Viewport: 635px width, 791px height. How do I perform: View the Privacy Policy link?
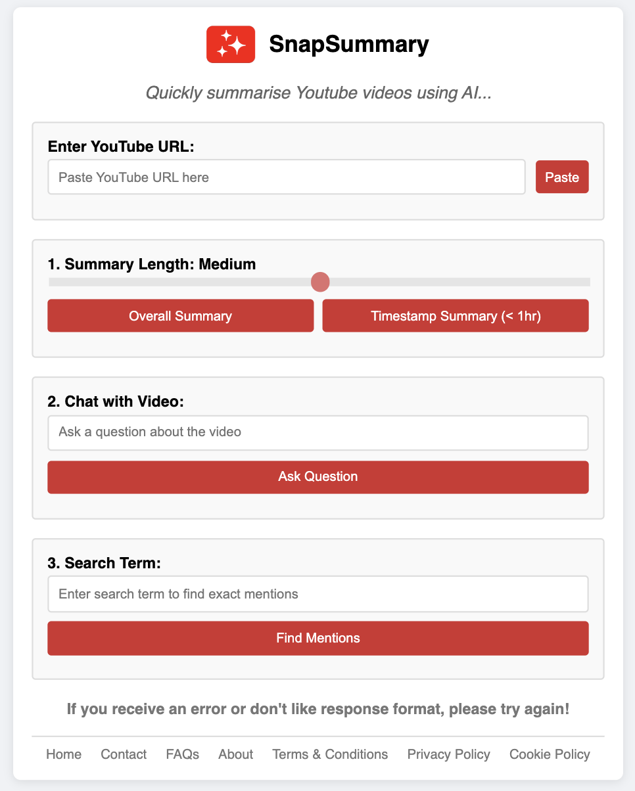pos(448,754)
